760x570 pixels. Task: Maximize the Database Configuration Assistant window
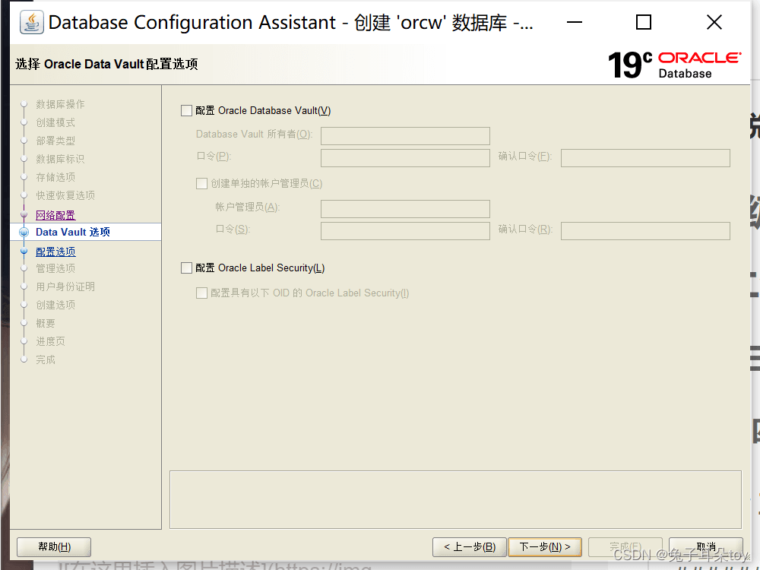(x=644, y=23)
